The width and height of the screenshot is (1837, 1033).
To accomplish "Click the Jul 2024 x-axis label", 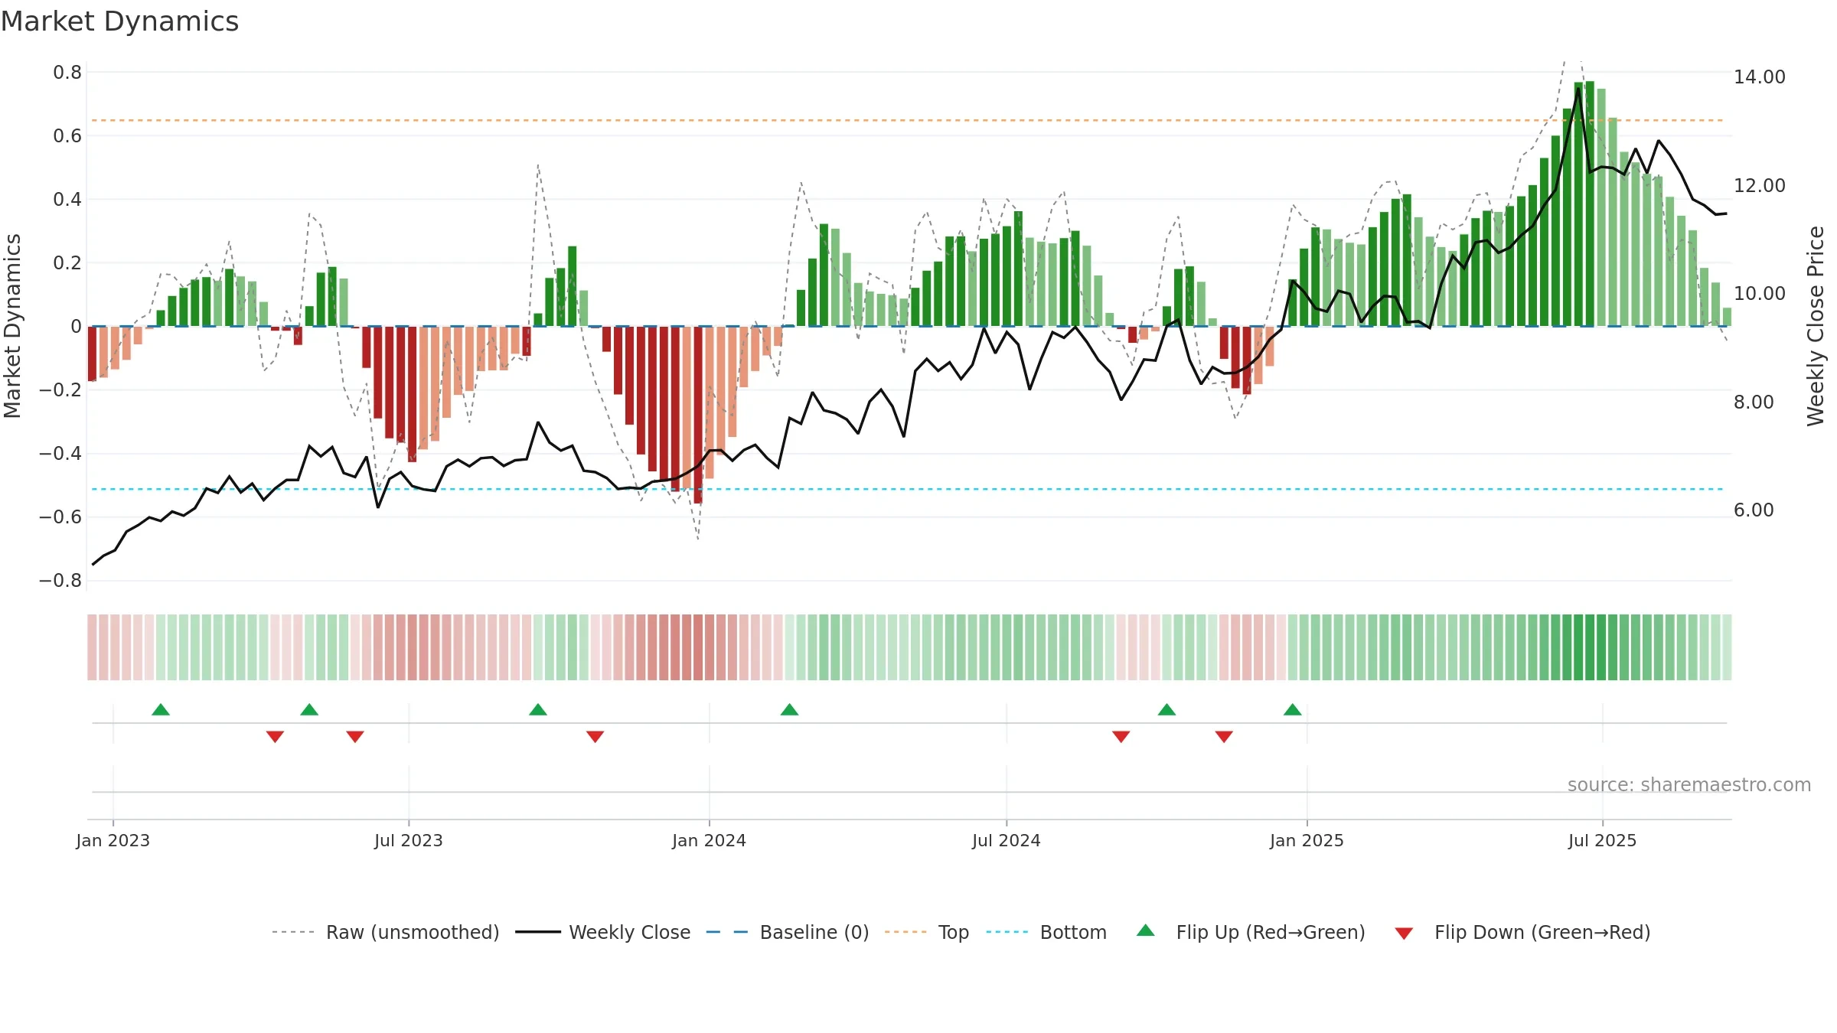I will point(1007,840).
